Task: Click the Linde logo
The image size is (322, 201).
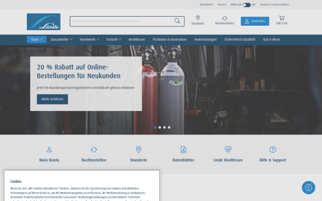Action: coord(43,22)
